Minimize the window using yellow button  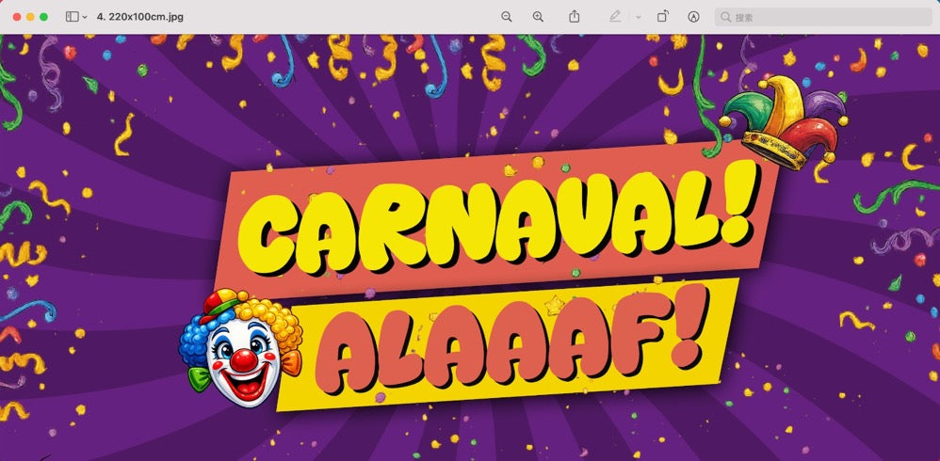pos(30,17)
